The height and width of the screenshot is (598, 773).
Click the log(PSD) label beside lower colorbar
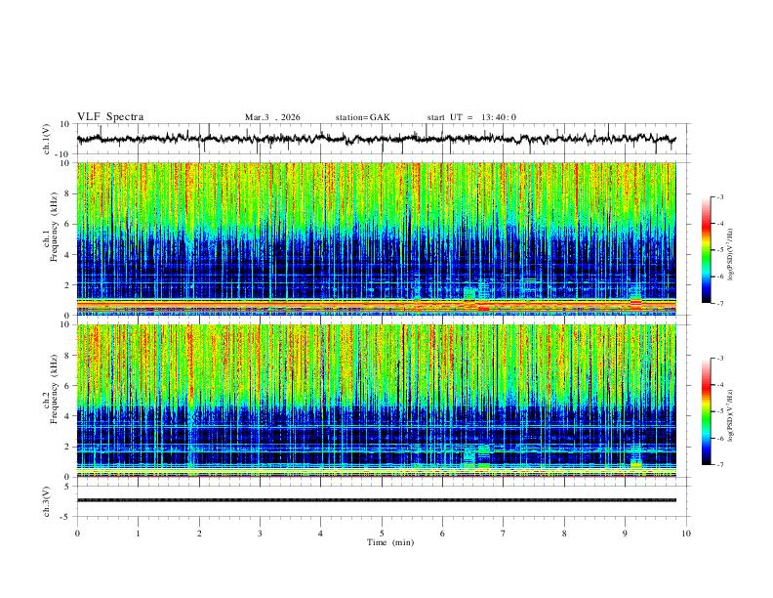click(x=730, y=416)
